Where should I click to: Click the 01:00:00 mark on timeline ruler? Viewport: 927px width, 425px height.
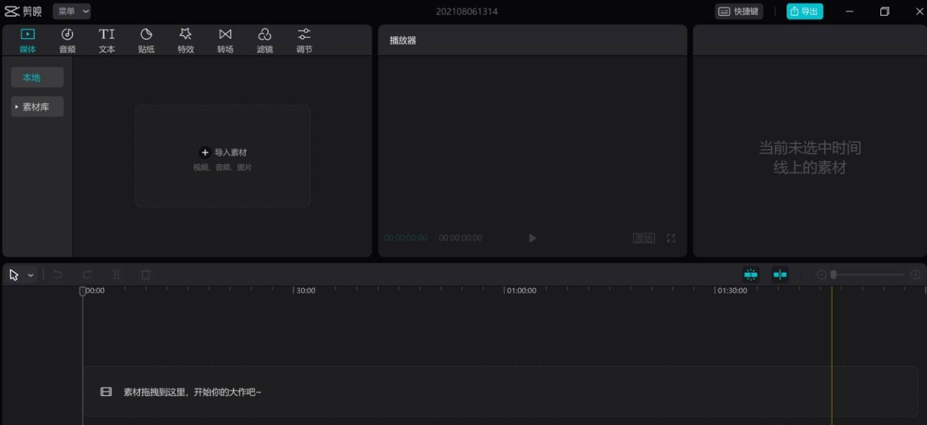(x=521, y=290)
